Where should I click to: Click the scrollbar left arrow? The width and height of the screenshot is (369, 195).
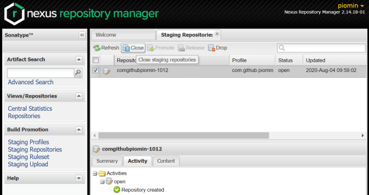click(x=94, y=136)
